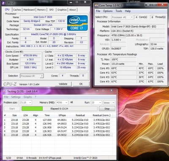Click the Power value 131.8 watts
Image resolution: width=169 pixels, height=161 pixels.
(123, 64)
